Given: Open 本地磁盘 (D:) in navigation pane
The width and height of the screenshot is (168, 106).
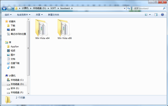Looking at the screenshot, I should 17,84.
